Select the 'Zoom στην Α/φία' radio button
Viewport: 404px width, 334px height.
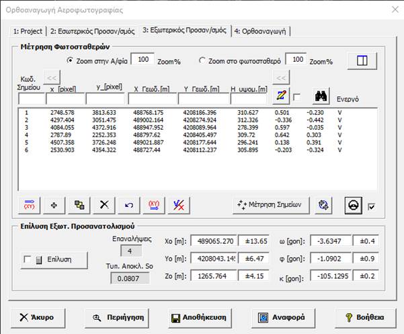click(71, 61)
